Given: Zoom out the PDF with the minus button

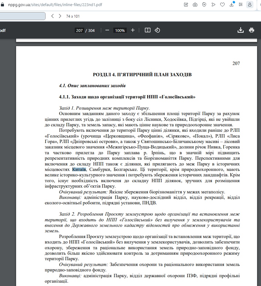Looking at the screenshot, I should point(107,30).
